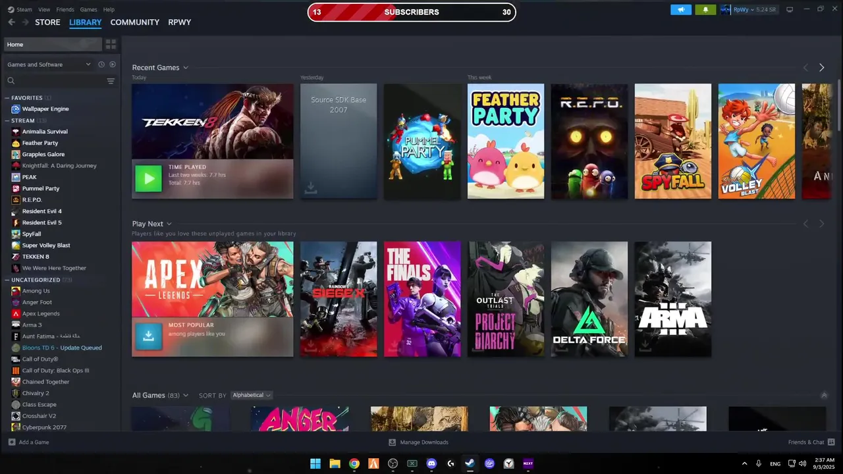Image resolution: width=843 pixels, height=474 pixels.
Task: Open the View menu
Action: click(x=44, y=10)
